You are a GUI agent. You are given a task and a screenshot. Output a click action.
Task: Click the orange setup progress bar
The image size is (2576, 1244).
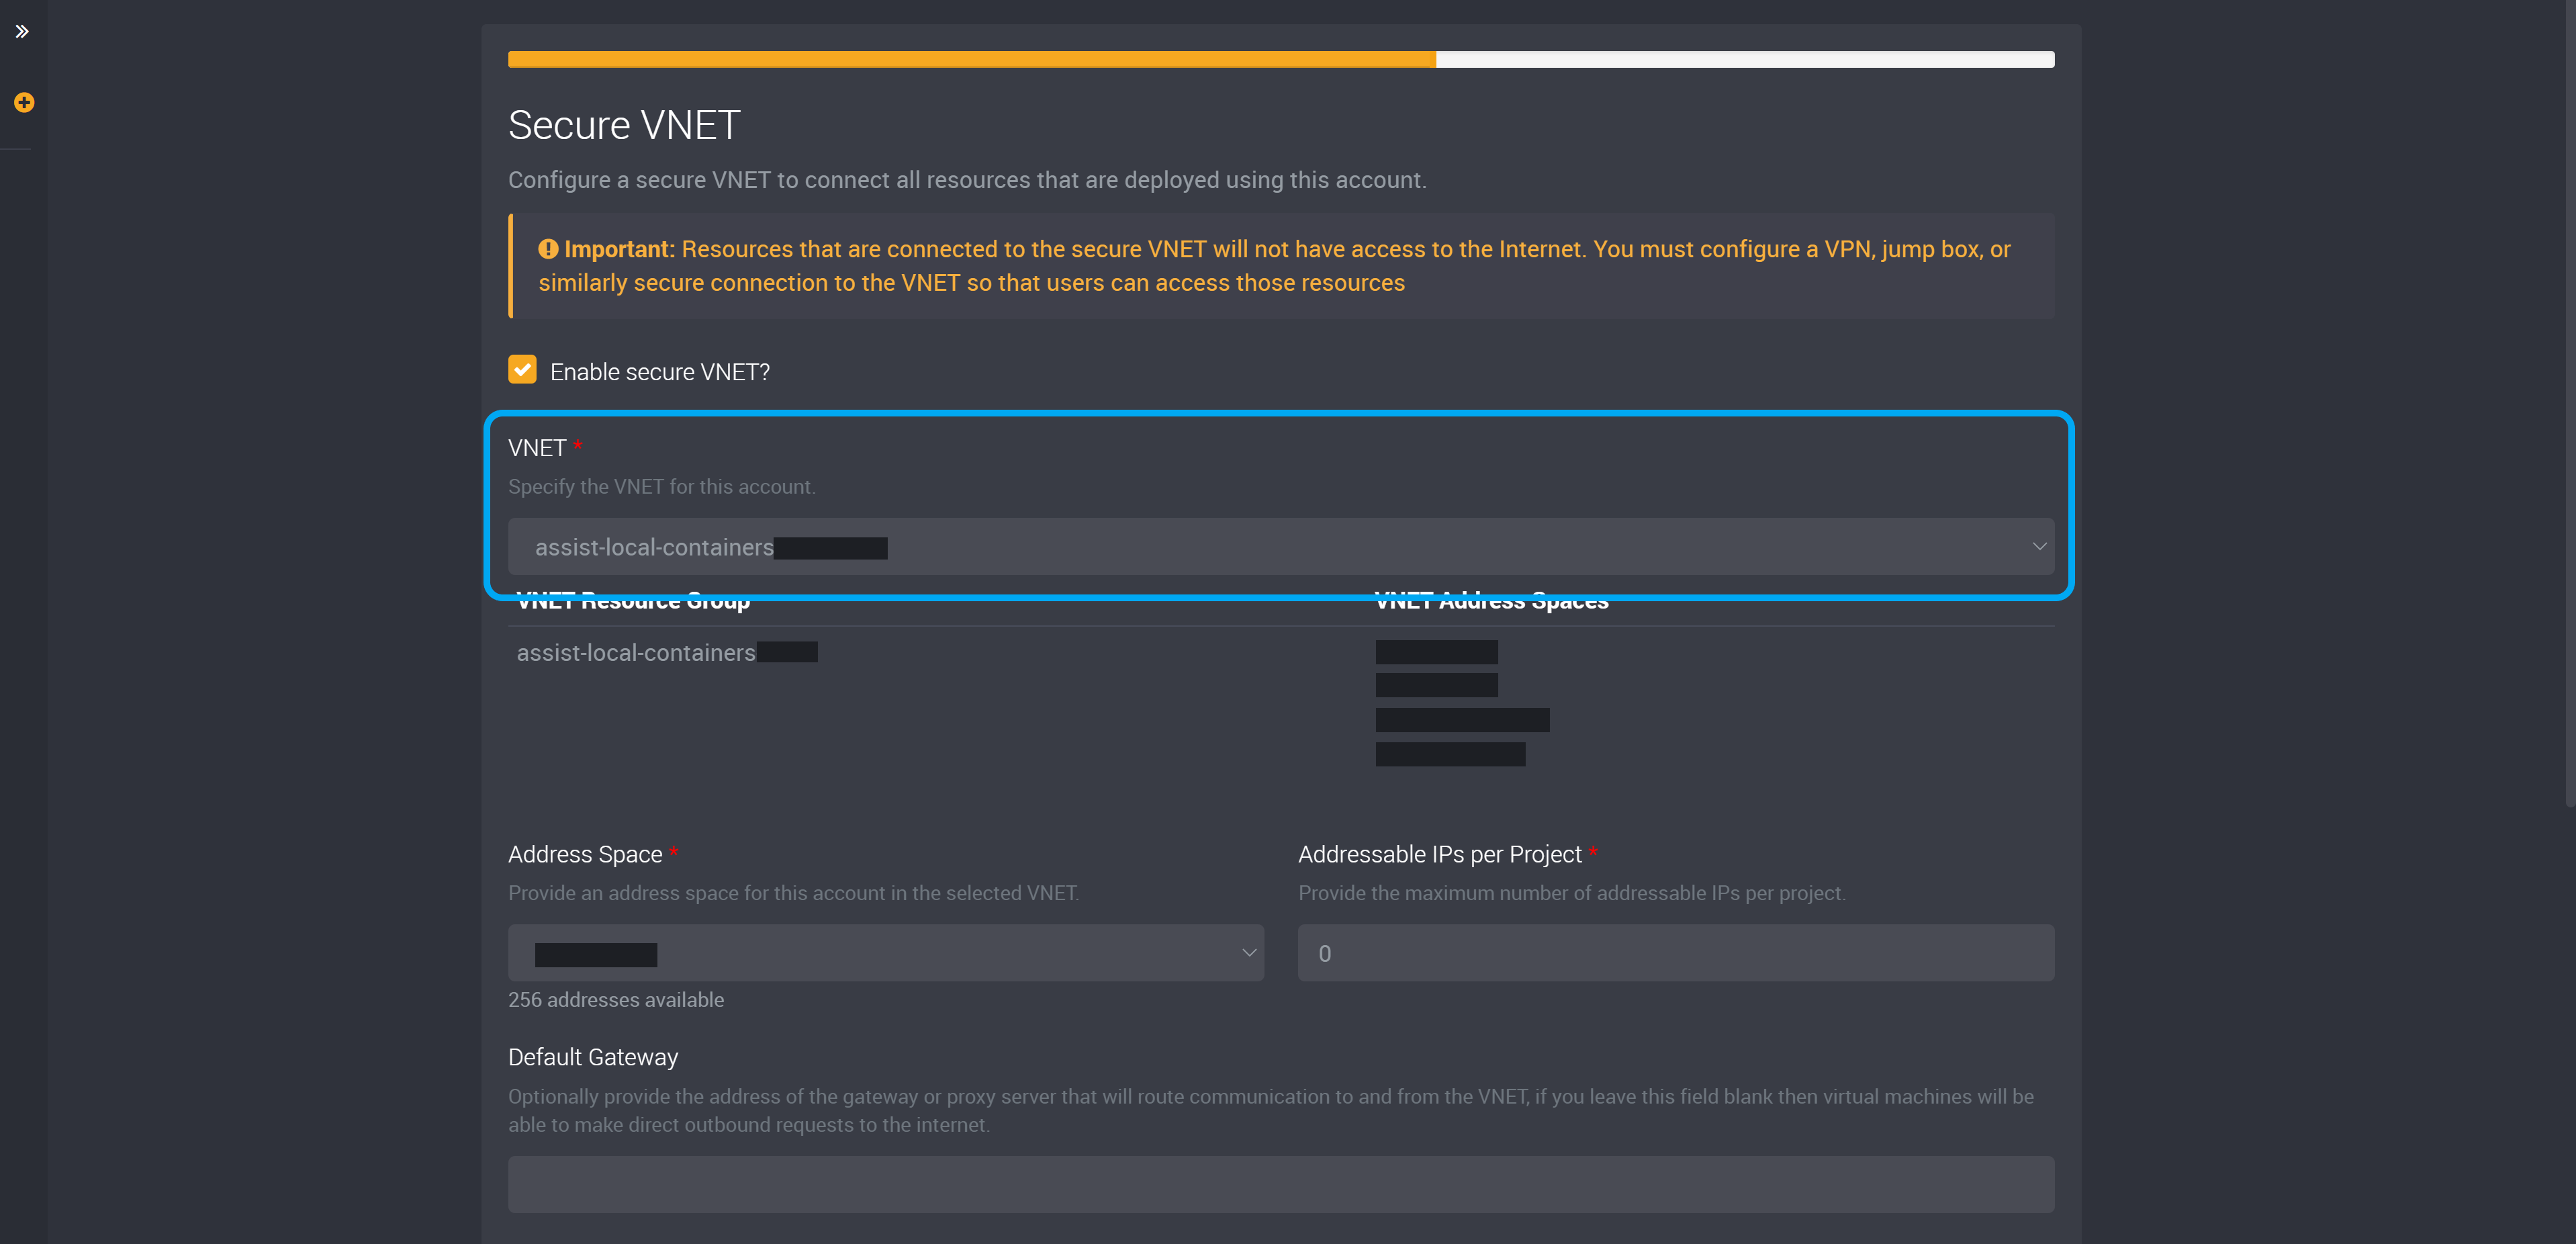click(1280, 59)
